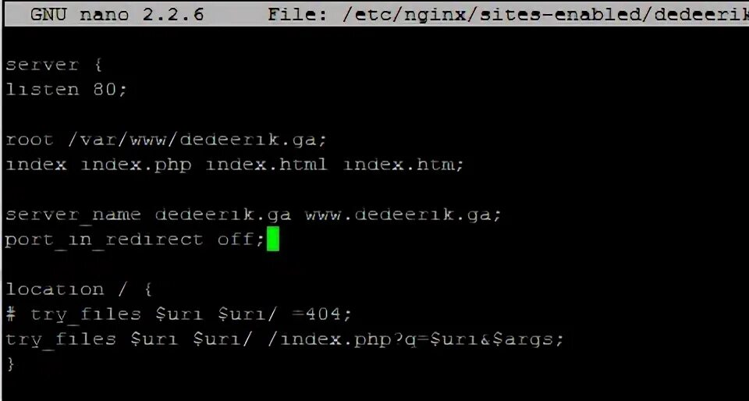This screenshot has width=749, height=401.
Task: Click the root /var/www/dedeerik.ga path
Action: coord(197,140)
